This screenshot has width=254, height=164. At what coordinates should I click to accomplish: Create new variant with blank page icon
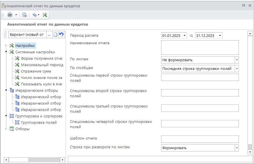[55, 35]
